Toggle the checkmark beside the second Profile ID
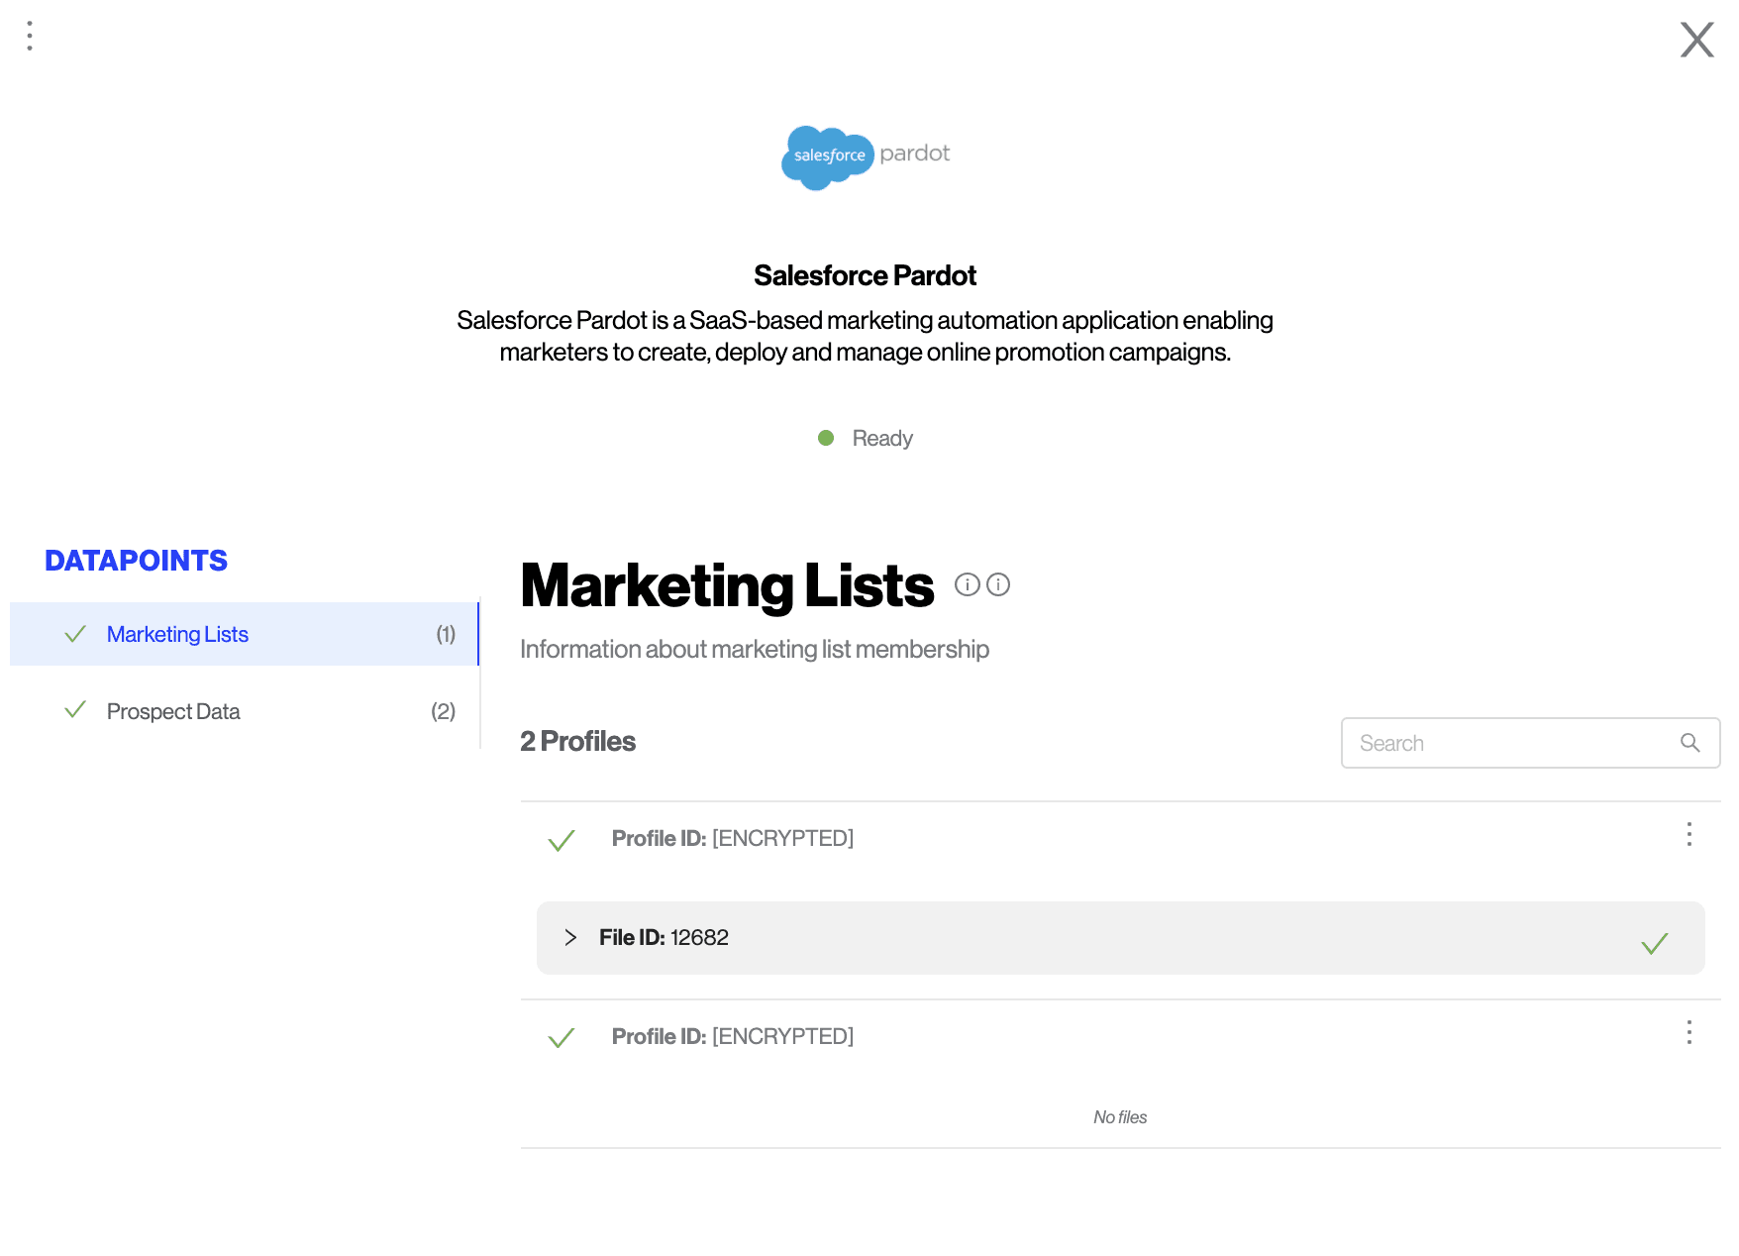Screen dimensions: 1739x1256 [x=562, y=1037]
